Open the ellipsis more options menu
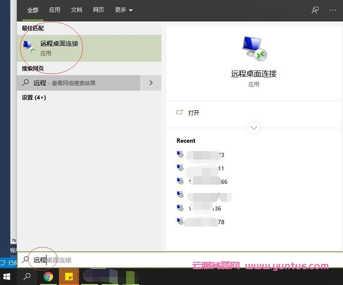The height and width of the screenshot is (285, 343). point(332,10)
